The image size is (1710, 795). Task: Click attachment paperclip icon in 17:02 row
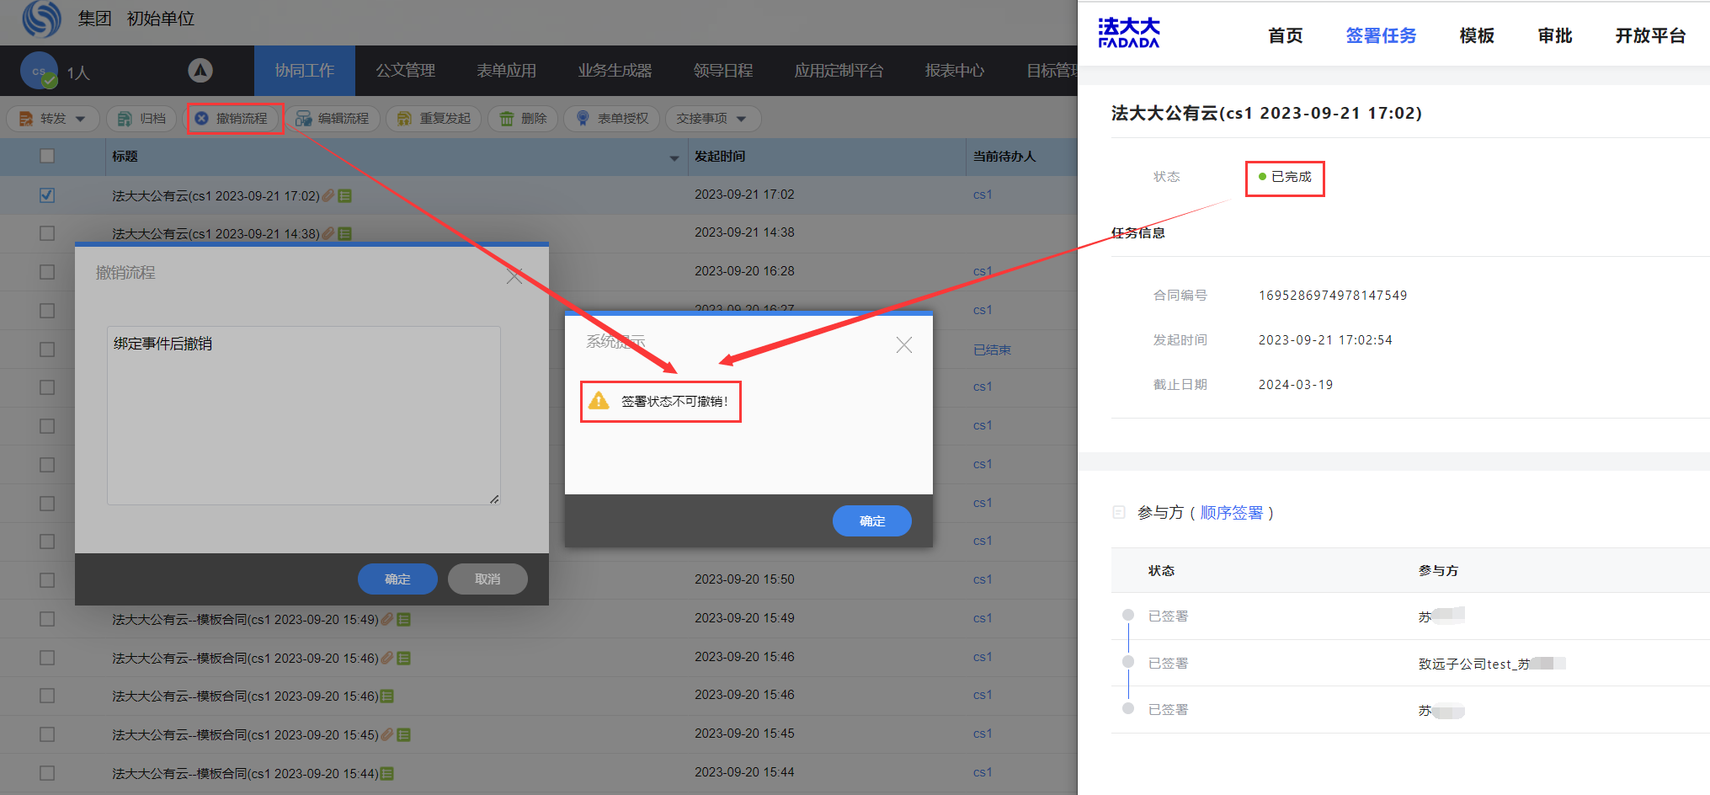328,195
